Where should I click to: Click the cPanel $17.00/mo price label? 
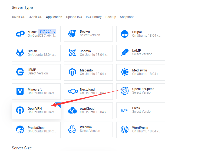point(47,32)
